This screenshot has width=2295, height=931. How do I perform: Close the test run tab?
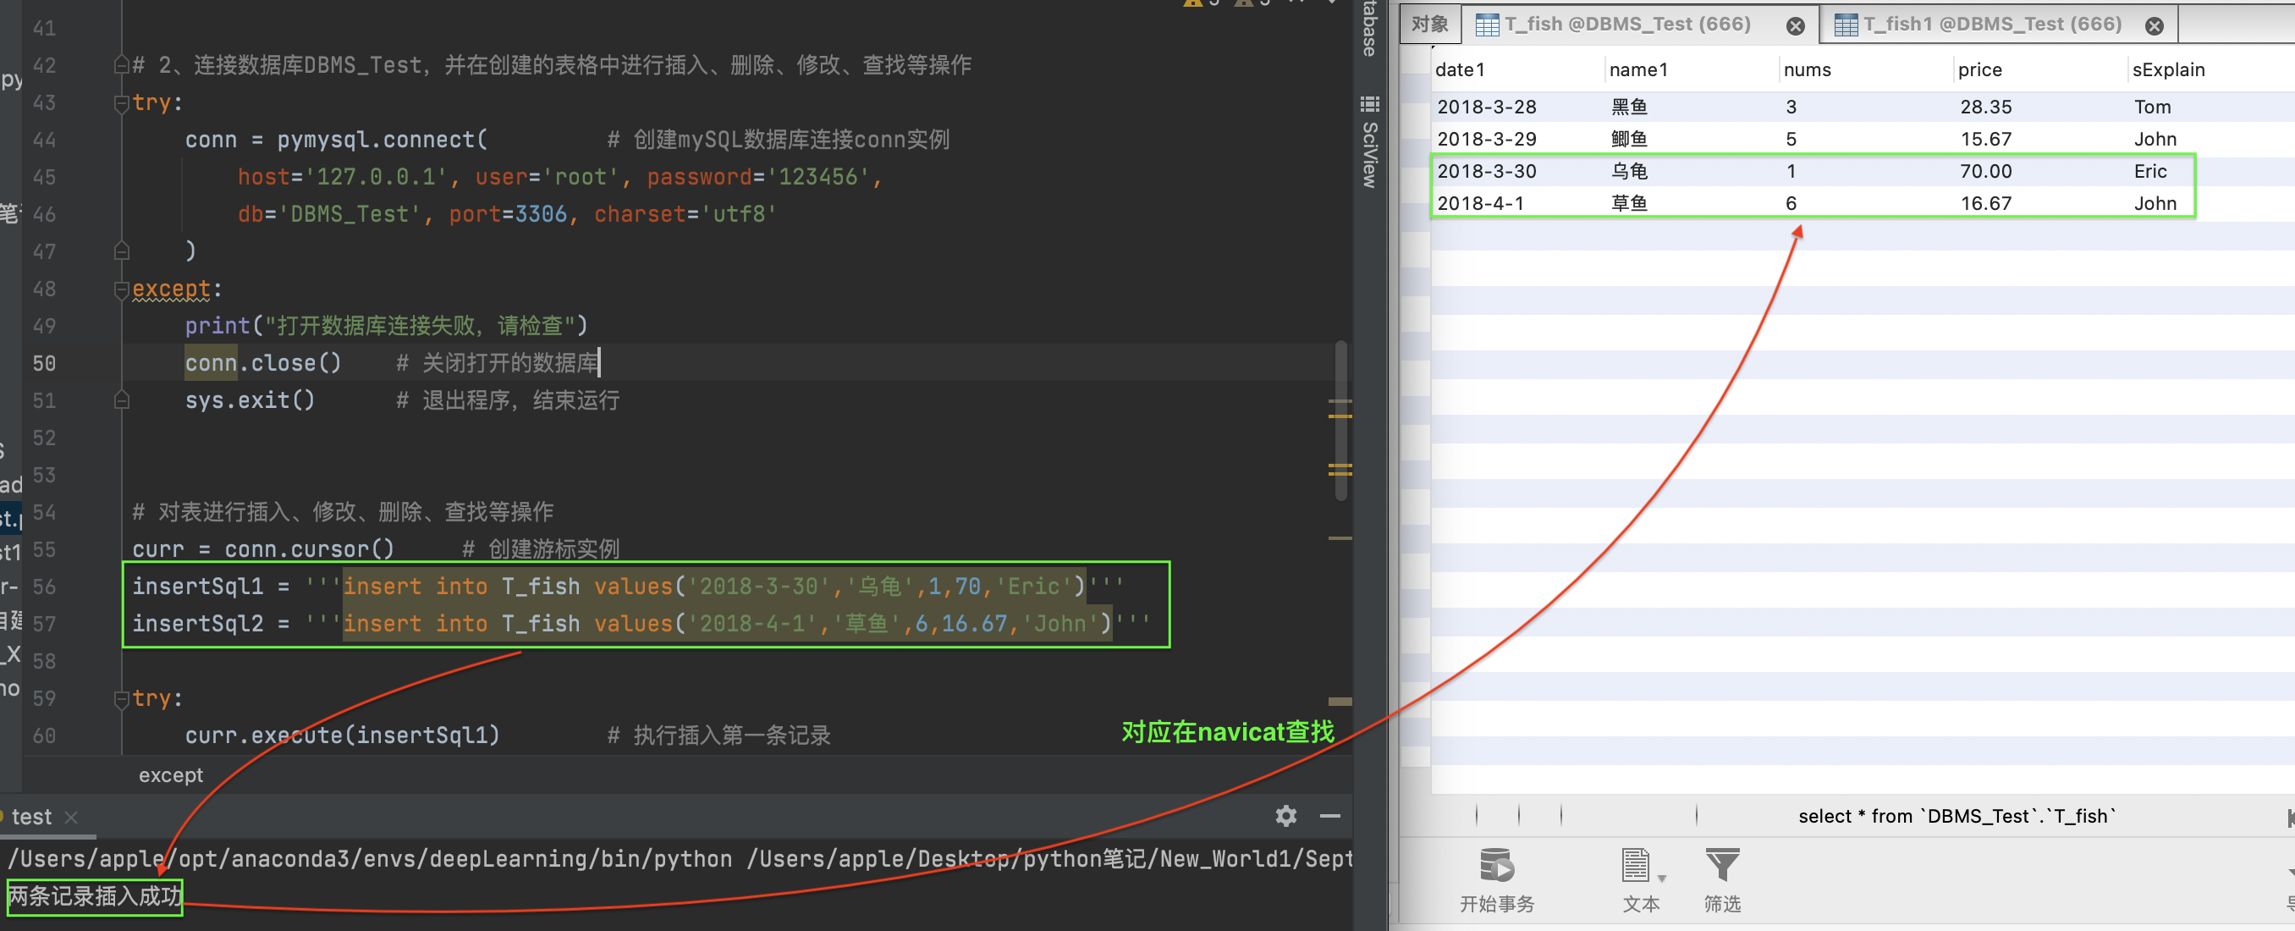pyautogui.click(x=72, y=817)
